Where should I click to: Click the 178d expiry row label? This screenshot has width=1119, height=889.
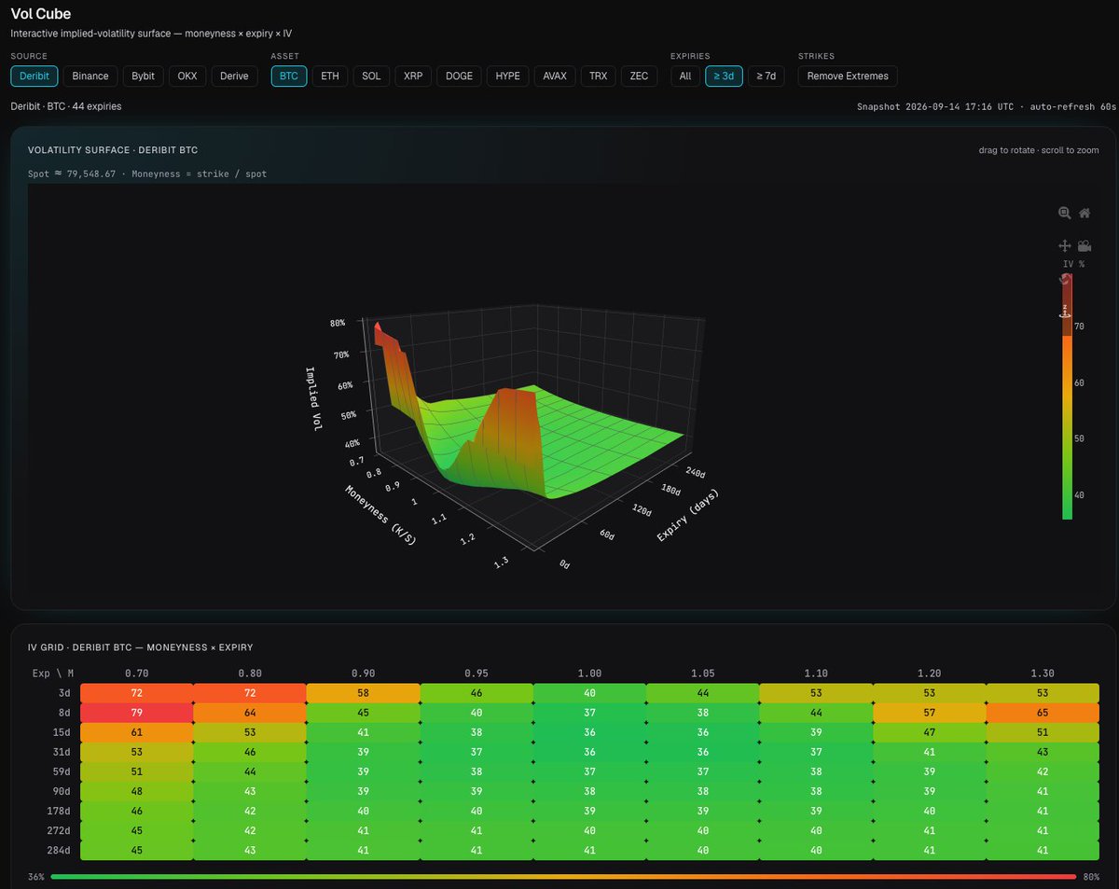click(60, 811)
